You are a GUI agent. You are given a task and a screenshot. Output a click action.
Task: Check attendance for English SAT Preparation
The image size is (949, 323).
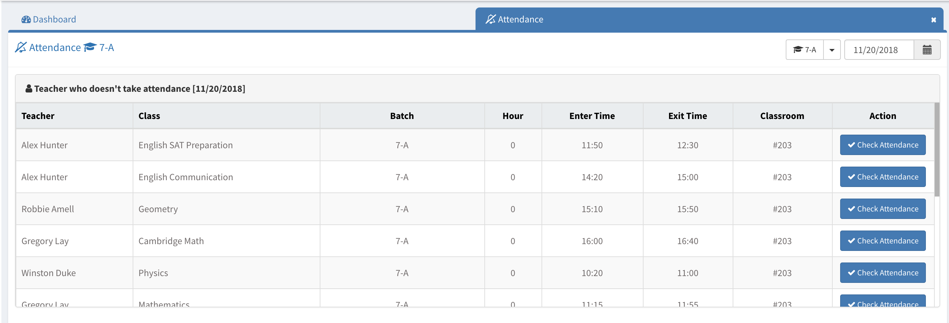click(x=882, y=145)
